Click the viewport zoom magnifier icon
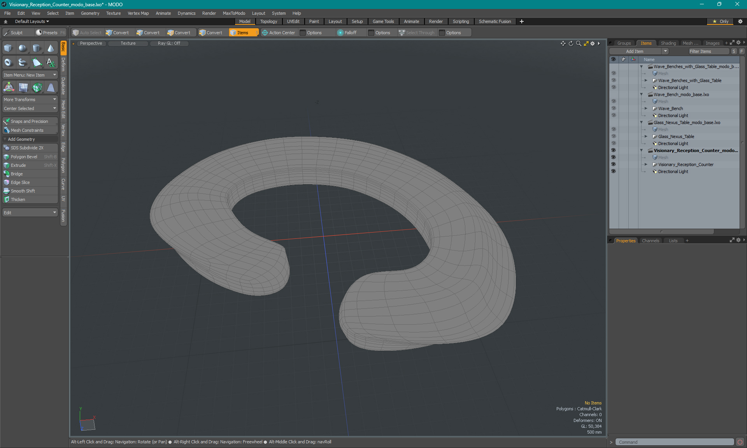The width and height of the screenshot is (747, 448). pyautogui.click(x=579, y=44)
